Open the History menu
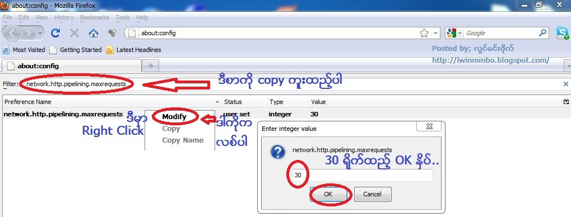The width and height of the screenshot is (571, 217). point(64,17)
